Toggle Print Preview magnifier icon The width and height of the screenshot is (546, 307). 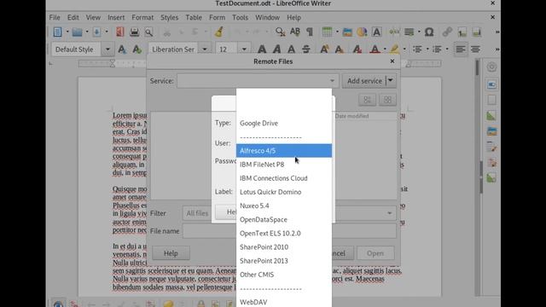click(x=149, y=32)
